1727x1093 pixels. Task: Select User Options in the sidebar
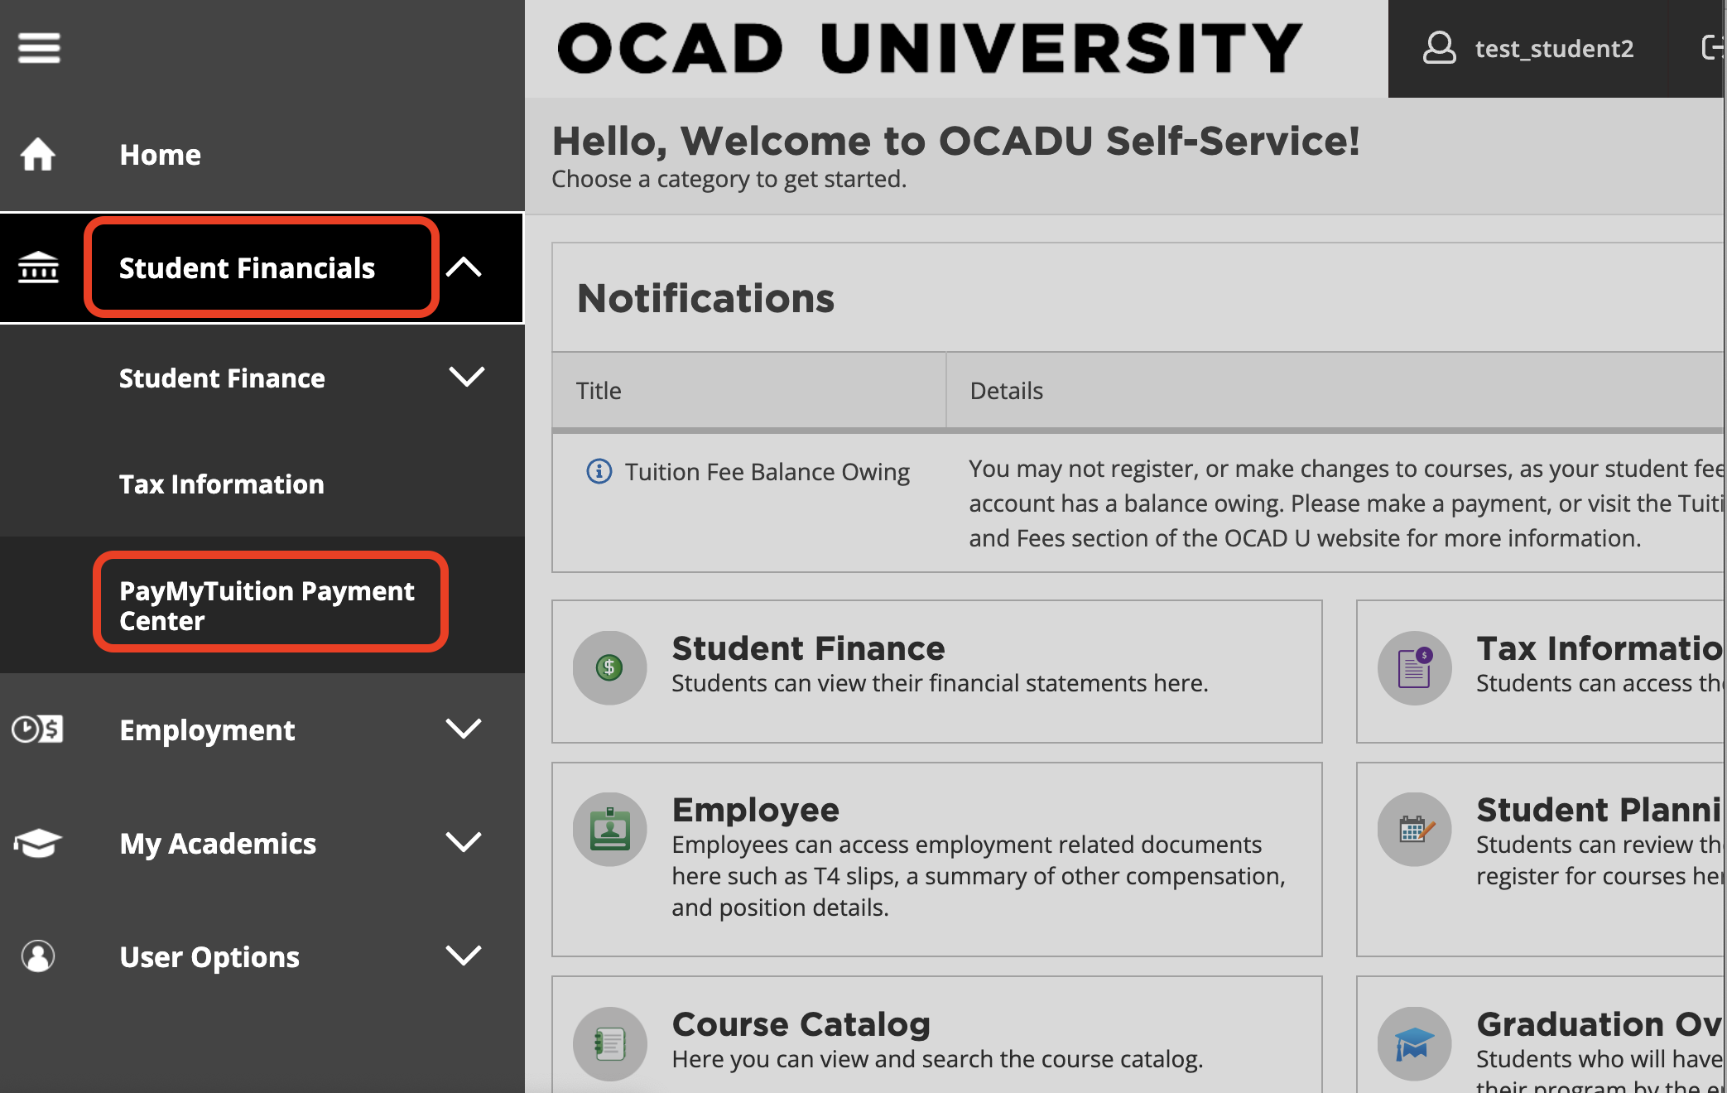[209, 957]
